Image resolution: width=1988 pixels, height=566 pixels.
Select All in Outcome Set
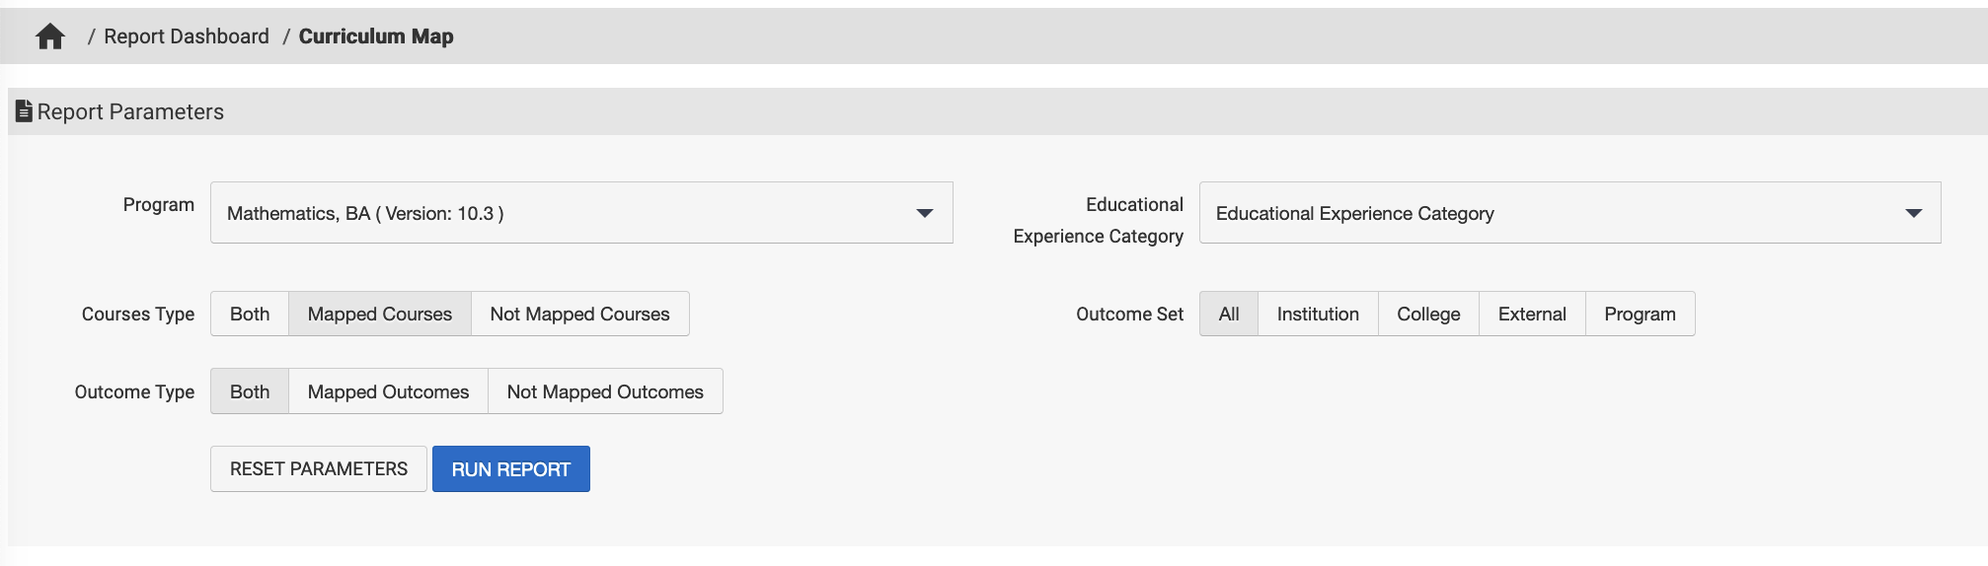(x=1229, y=314)
